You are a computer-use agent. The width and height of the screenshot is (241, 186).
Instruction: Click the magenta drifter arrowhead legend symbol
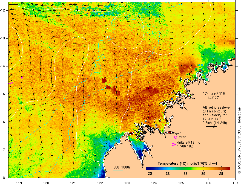pyautogui.click(x=174, y=144)
